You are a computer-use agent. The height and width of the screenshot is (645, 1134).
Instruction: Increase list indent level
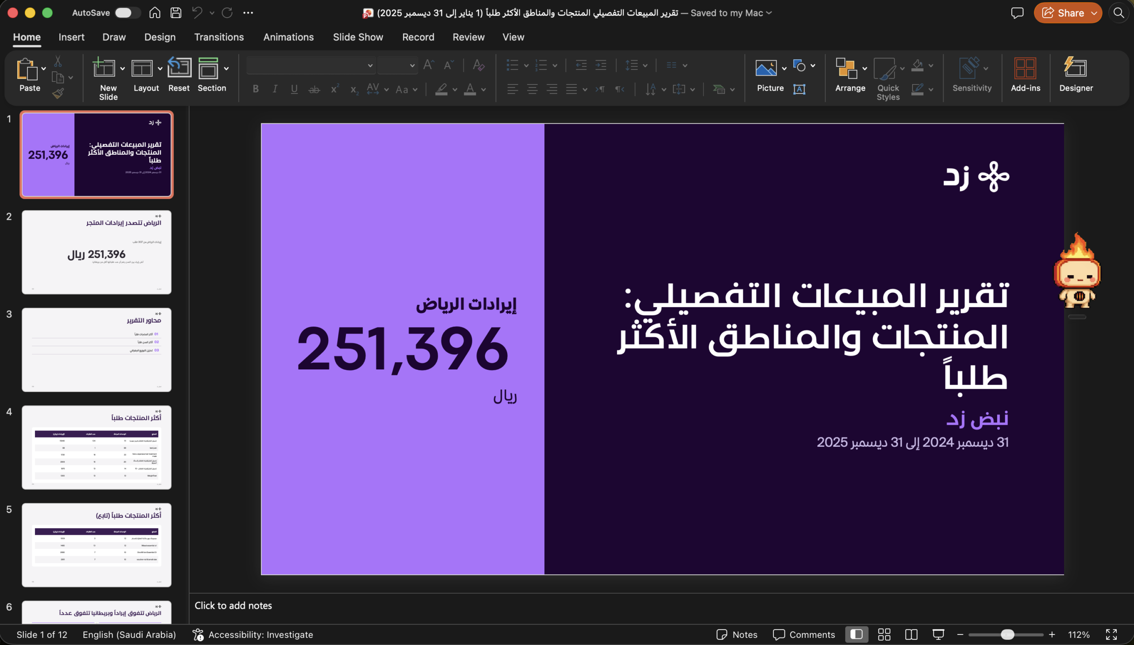click(x=601, y=65)
